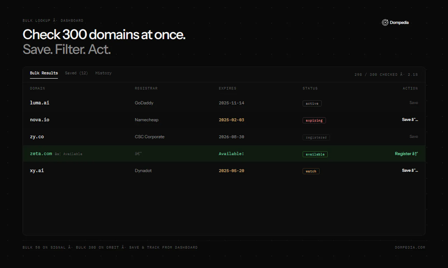The image size is (448, 268).
Task: Click the Check 300 domains at once headline
Action: click(x=104, y=35)
